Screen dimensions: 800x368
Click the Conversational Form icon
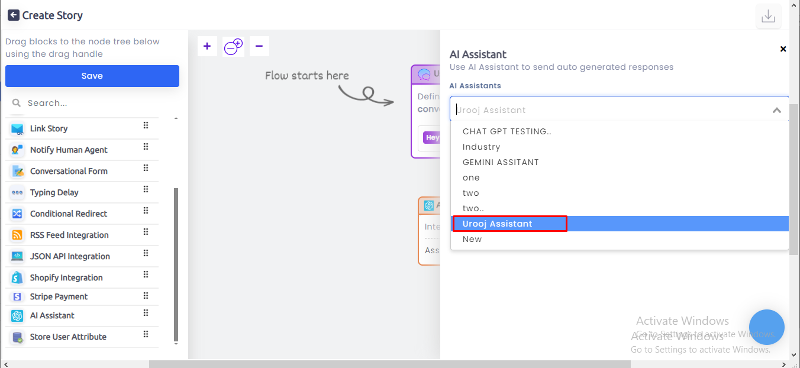pos(17,171)
